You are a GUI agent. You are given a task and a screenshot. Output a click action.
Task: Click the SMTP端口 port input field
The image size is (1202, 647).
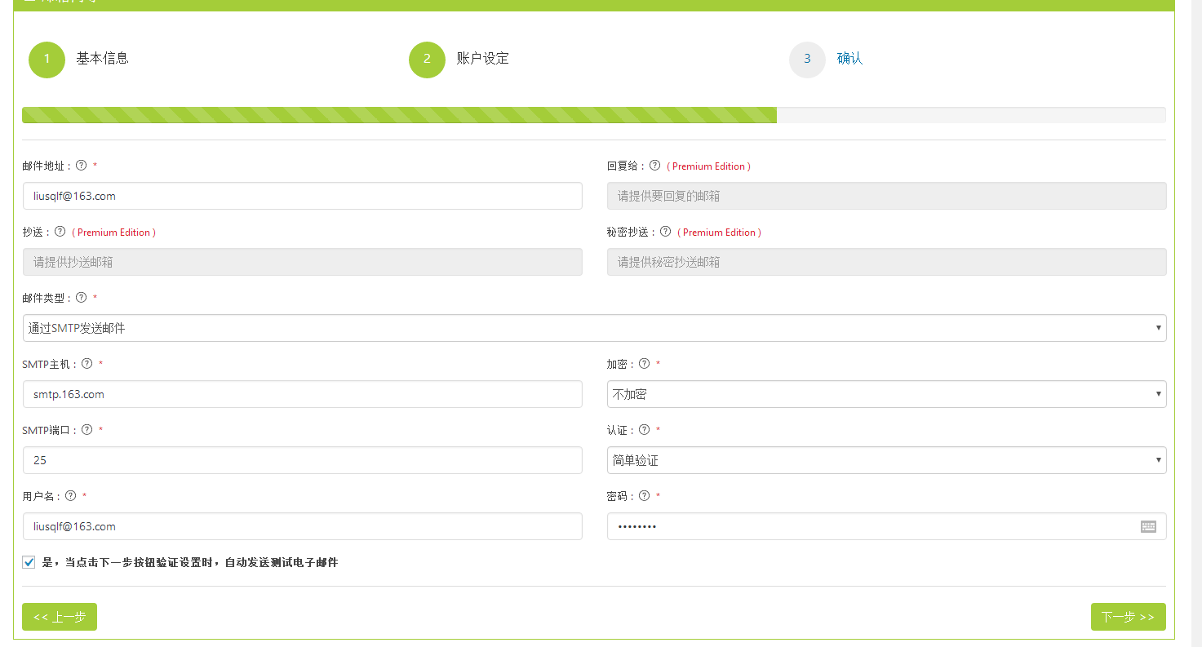302,460
